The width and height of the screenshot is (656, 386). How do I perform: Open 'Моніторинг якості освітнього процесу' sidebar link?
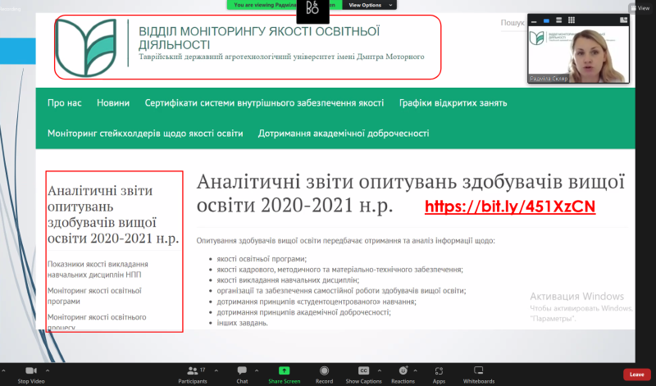coord(97,321)
